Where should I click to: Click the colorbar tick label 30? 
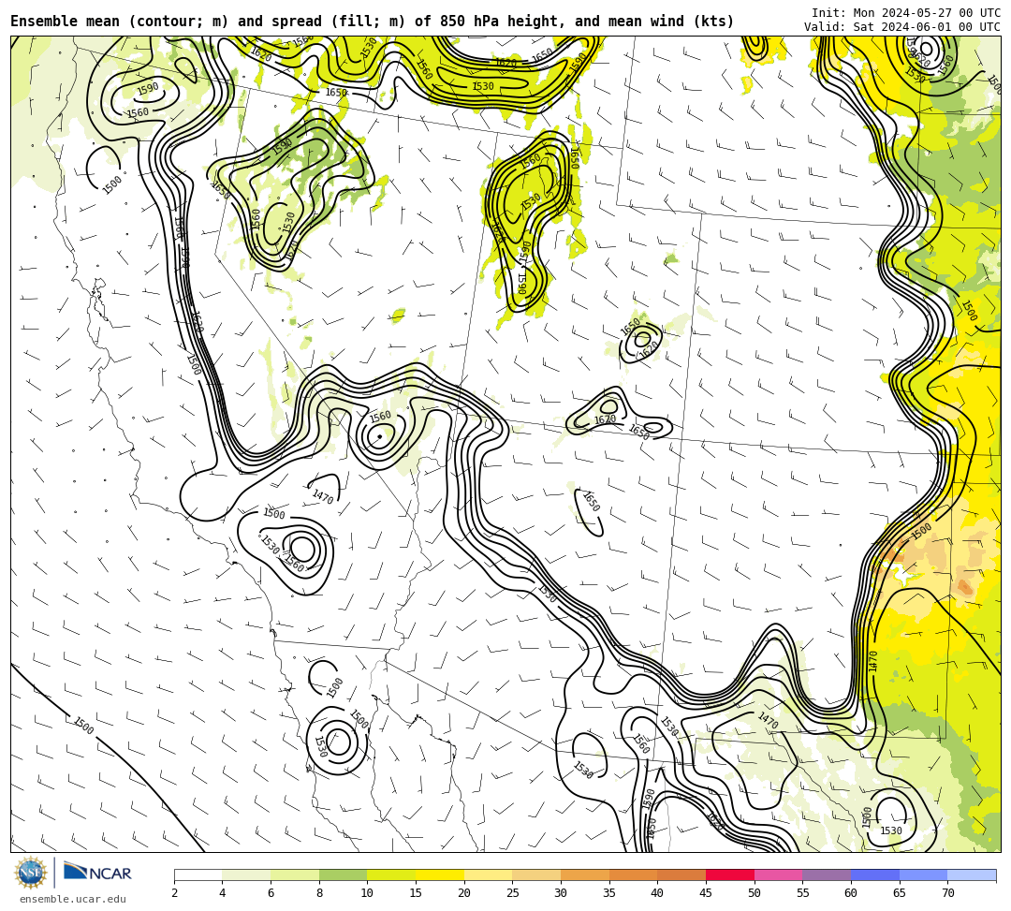[x=561, y=893]
